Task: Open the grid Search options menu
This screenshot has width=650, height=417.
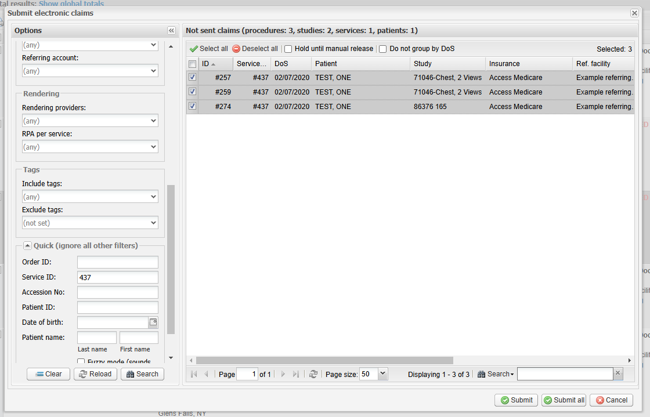Action: (496, 375)
